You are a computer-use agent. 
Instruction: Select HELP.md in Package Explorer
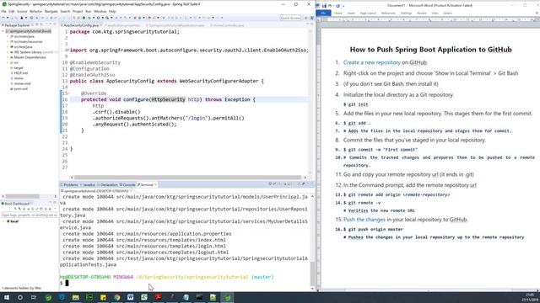tap(20, 73)
